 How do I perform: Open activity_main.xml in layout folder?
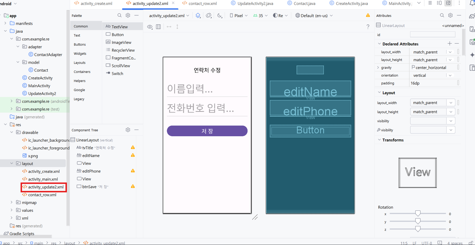coord(40,179)
